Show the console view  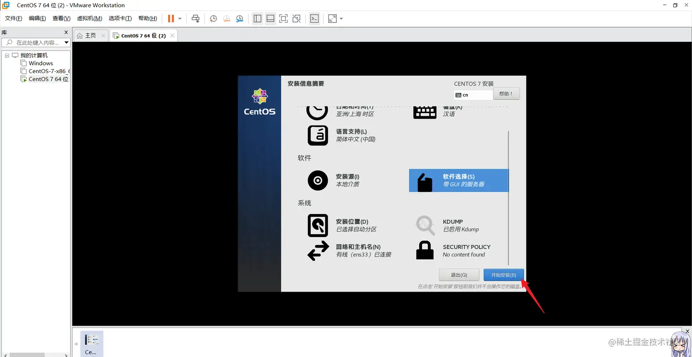(314, 18)
